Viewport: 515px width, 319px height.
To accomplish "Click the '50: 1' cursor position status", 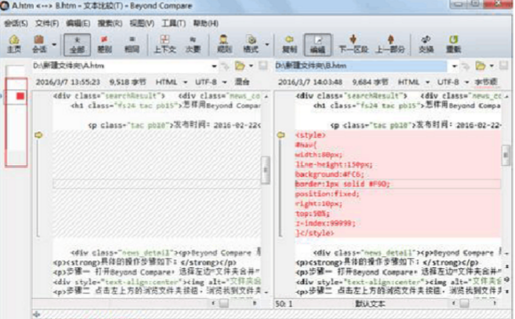I will pos(284,304).
